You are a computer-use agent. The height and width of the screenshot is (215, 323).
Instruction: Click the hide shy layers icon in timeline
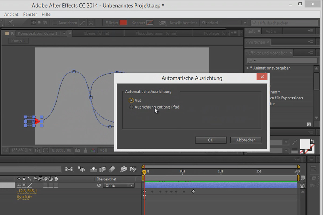point(93,169)
